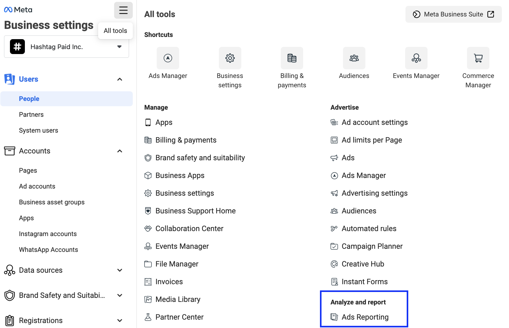Click the Meta logo
This screenshot has height=328, width=509.
[x=18, y=10]
